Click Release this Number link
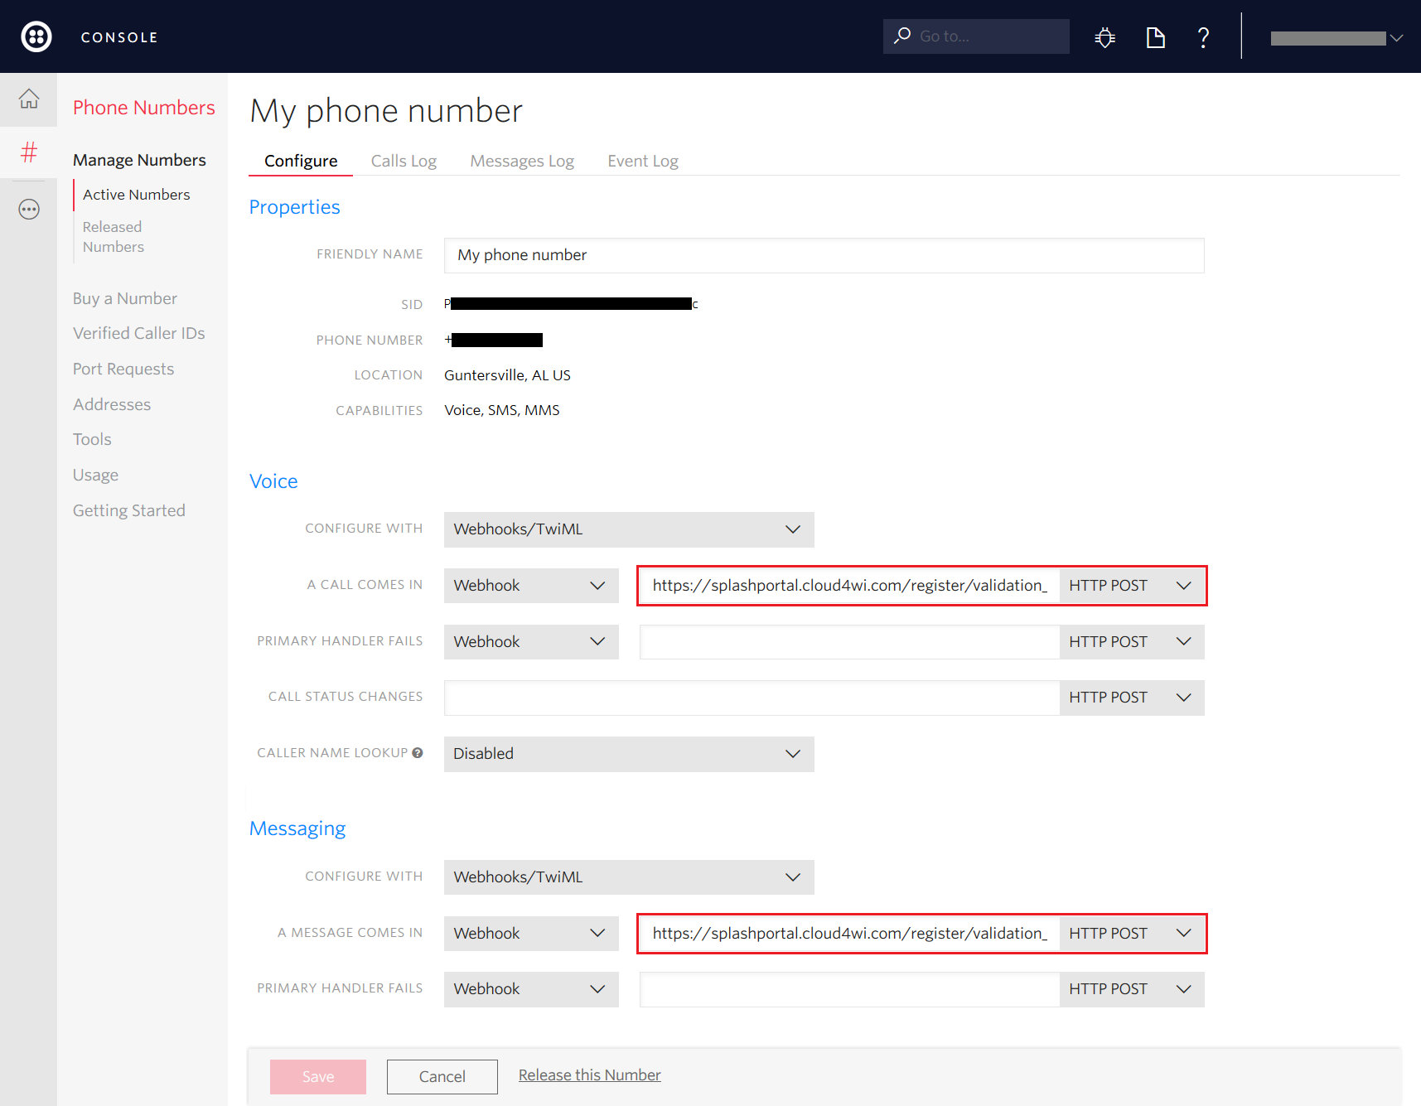The image size is (1421, 1106). click(590, 1075)
